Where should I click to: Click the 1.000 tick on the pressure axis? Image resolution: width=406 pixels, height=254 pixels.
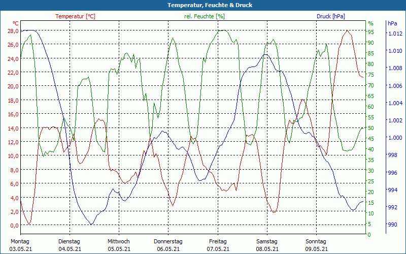(x=395, y=138)
